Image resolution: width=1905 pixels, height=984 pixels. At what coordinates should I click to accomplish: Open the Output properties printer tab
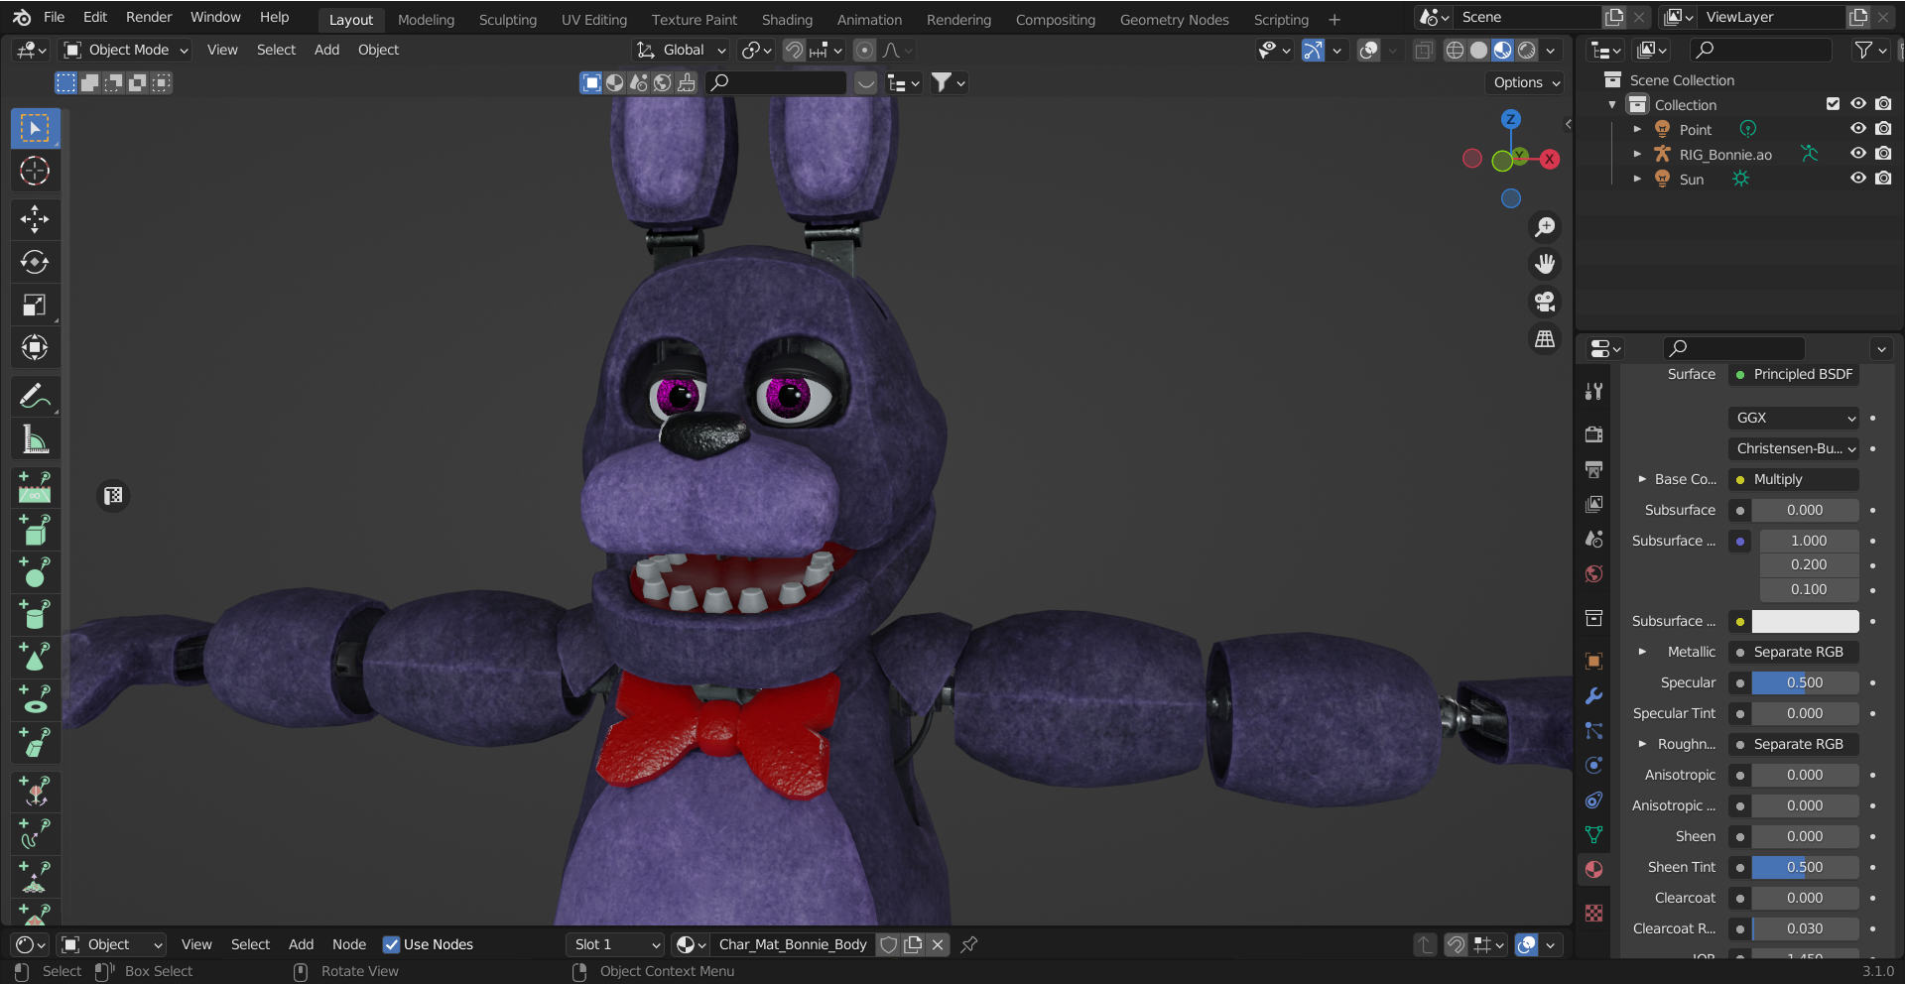pos(1594,469)
